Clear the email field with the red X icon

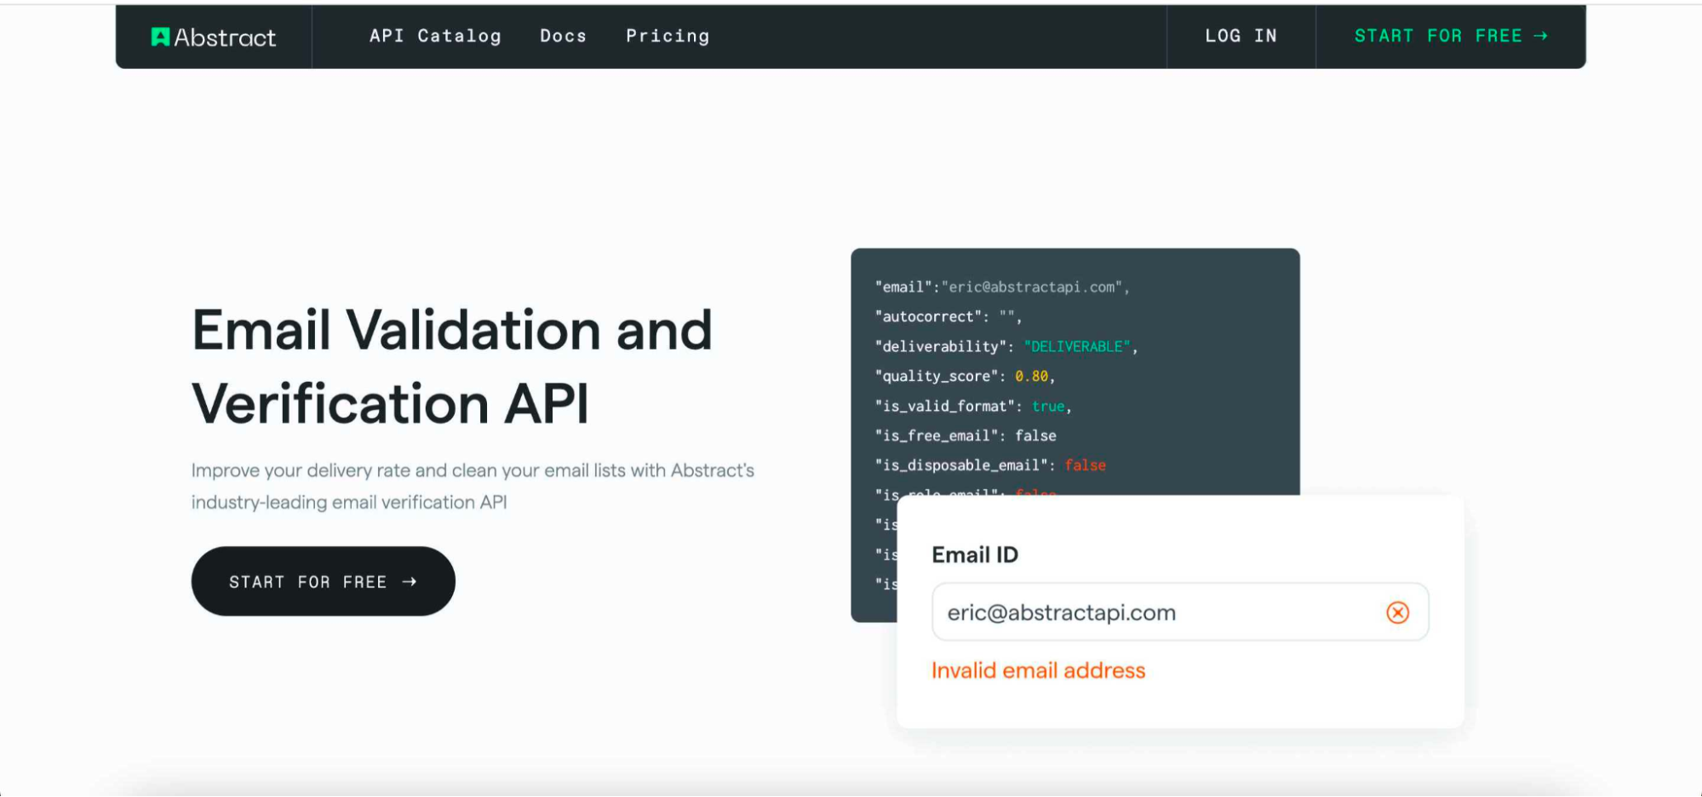pyautogui.click(x=1397, y=612)
